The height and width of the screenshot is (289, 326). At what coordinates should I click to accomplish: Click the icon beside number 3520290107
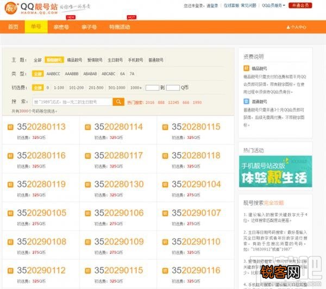pyautogui.click(x=165, y=213)
